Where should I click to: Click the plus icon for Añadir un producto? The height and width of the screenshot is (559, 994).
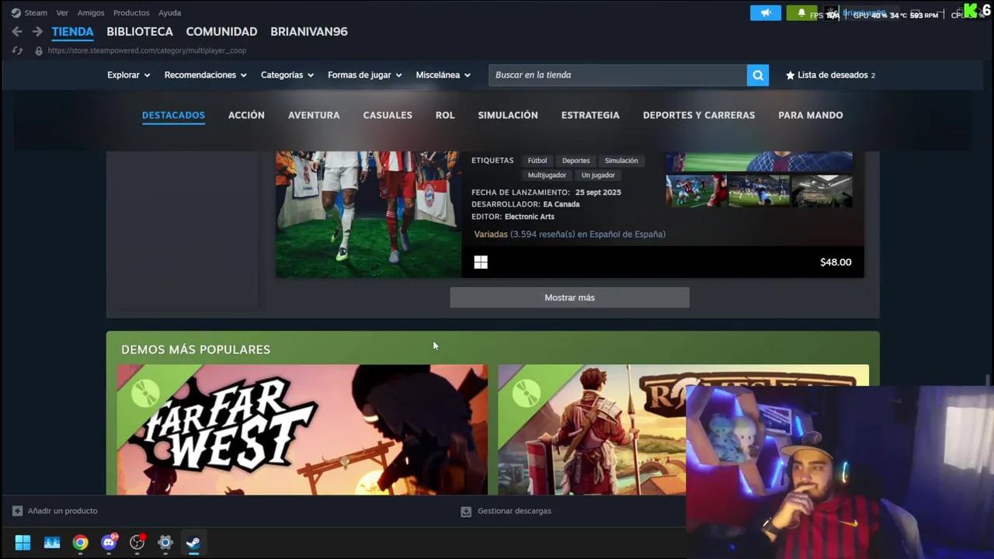18,511
